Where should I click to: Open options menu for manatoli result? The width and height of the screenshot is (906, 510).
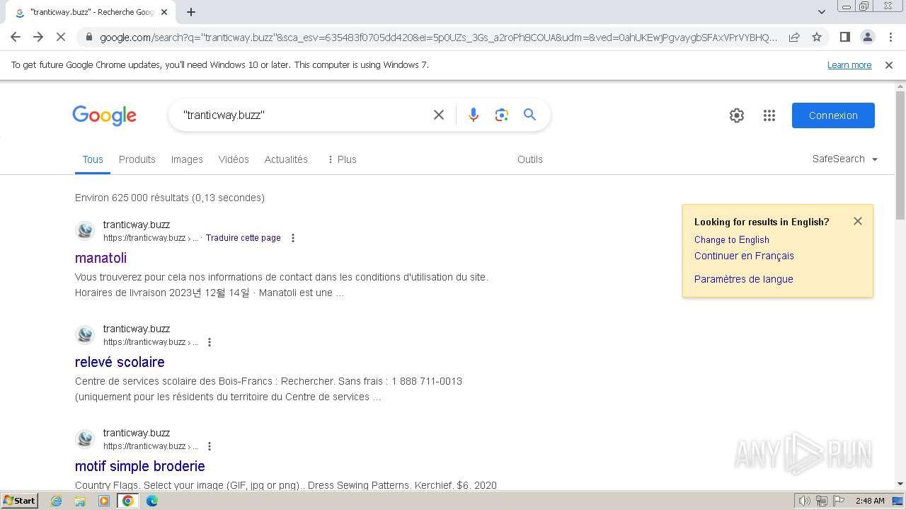[x=293, y=238]
